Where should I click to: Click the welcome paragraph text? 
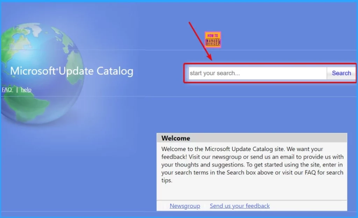pos(252,165)
